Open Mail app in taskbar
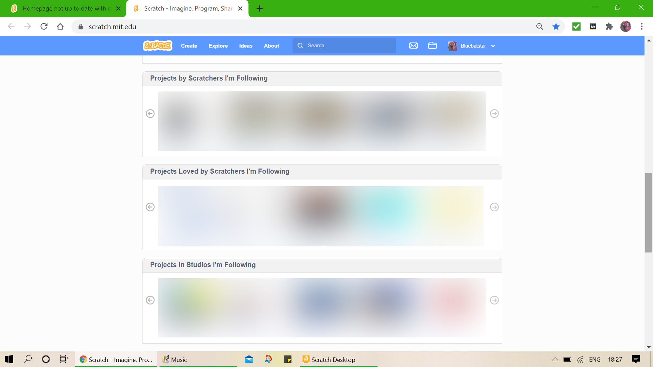Screen dimensions: 653x367 [249, 359]
